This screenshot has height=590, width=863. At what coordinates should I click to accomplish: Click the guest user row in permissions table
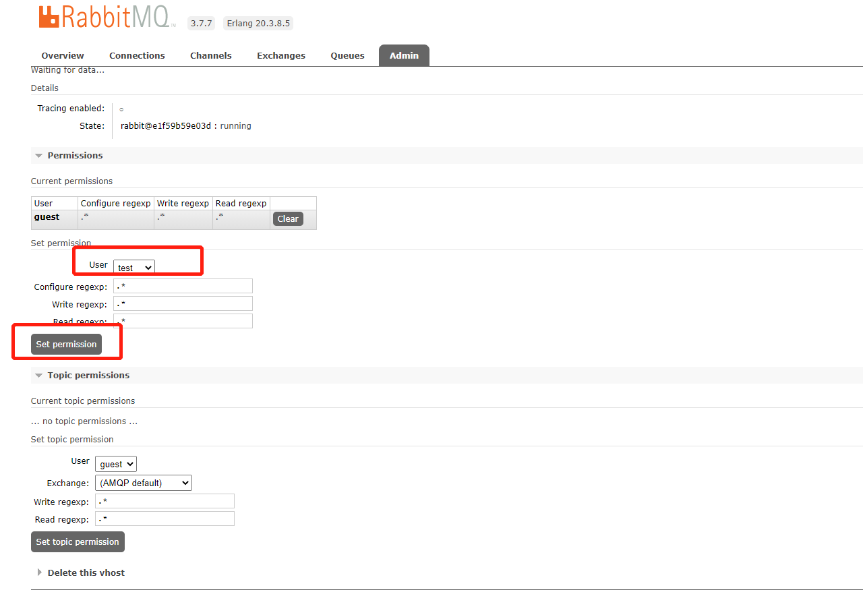pyautogui.click(x=47, y=216)
